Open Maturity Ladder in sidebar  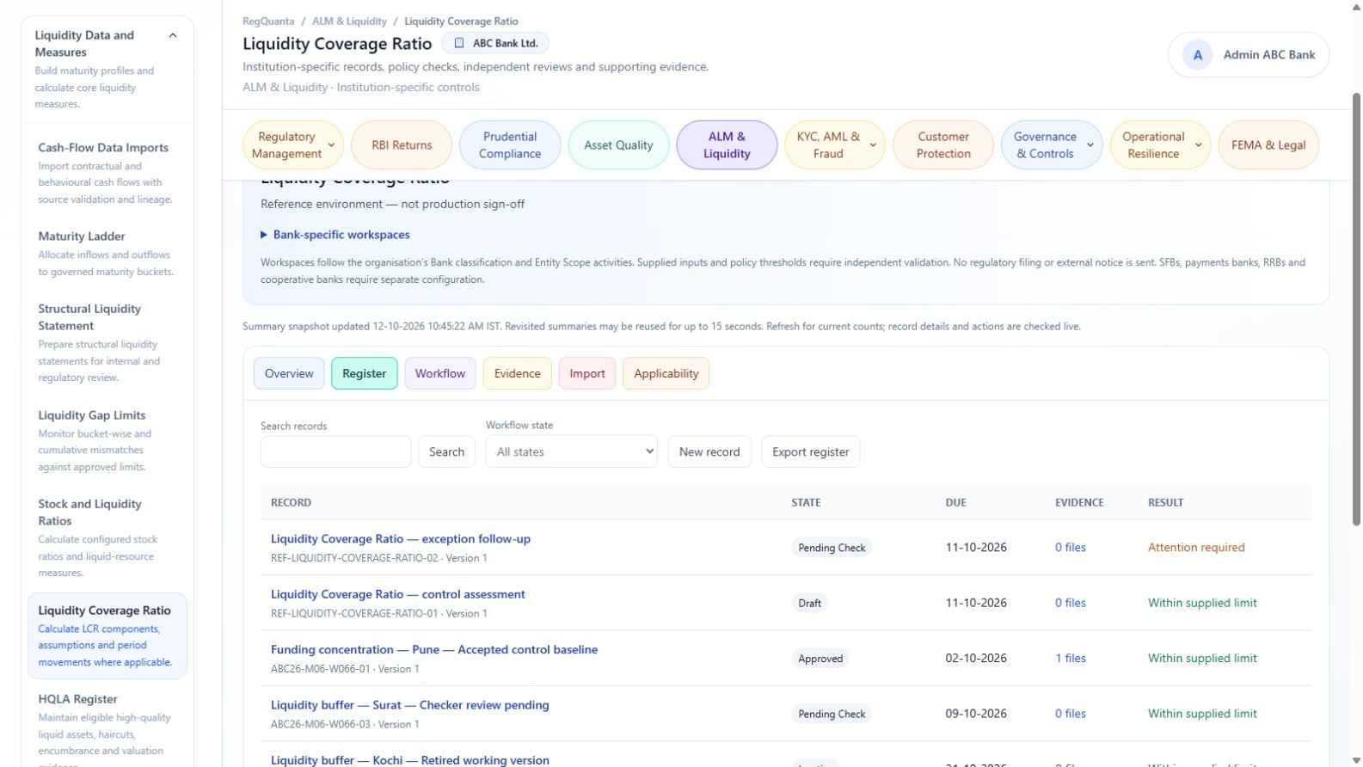click(x=107, y=254)
